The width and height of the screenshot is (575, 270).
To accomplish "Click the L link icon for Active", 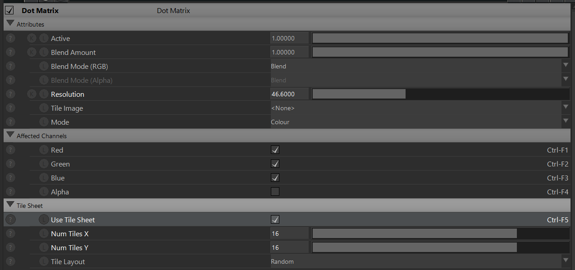I will (x=44, y=38).
